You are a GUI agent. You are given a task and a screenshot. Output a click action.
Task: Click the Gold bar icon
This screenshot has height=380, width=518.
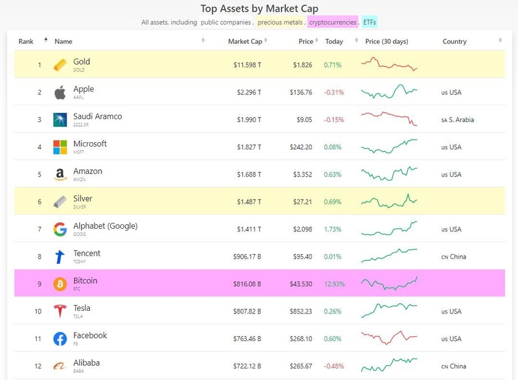point(60,65)
